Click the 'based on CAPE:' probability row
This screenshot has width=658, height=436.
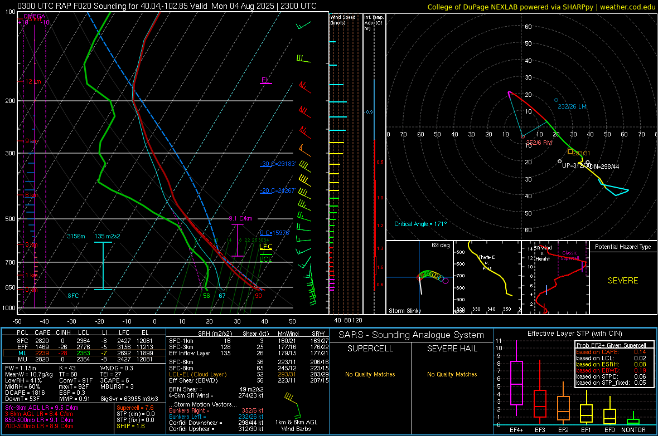(611, 352)
